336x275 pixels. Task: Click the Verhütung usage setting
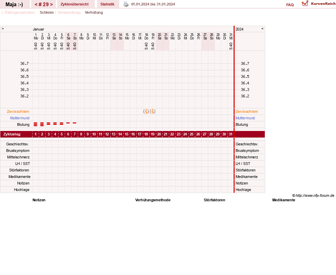click(x=94, y=12)
